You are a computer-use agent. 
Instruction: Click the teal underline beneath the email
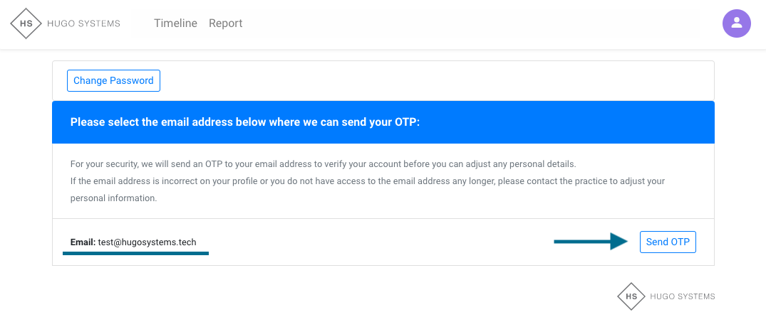(x=135, y=253)
